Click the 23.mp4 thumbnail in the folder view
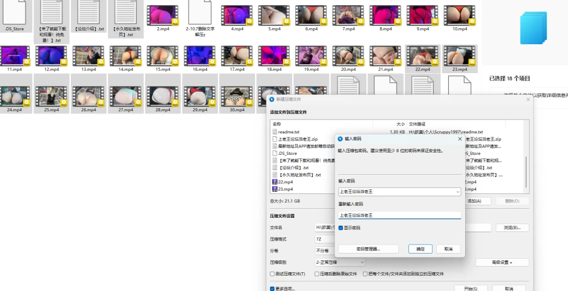 click(460, 56)
